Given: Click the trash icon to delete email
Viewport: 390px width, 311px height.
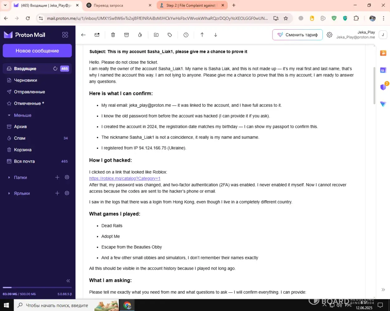Looking at the screenshot, I should [113, 35].
